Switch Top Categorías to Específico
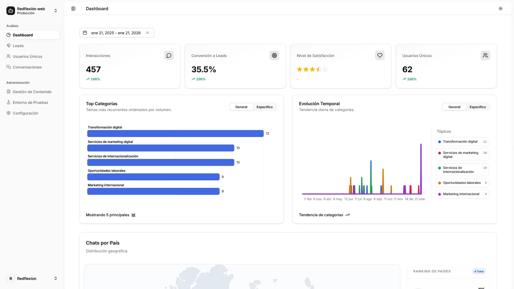 (x=264, y=107)
